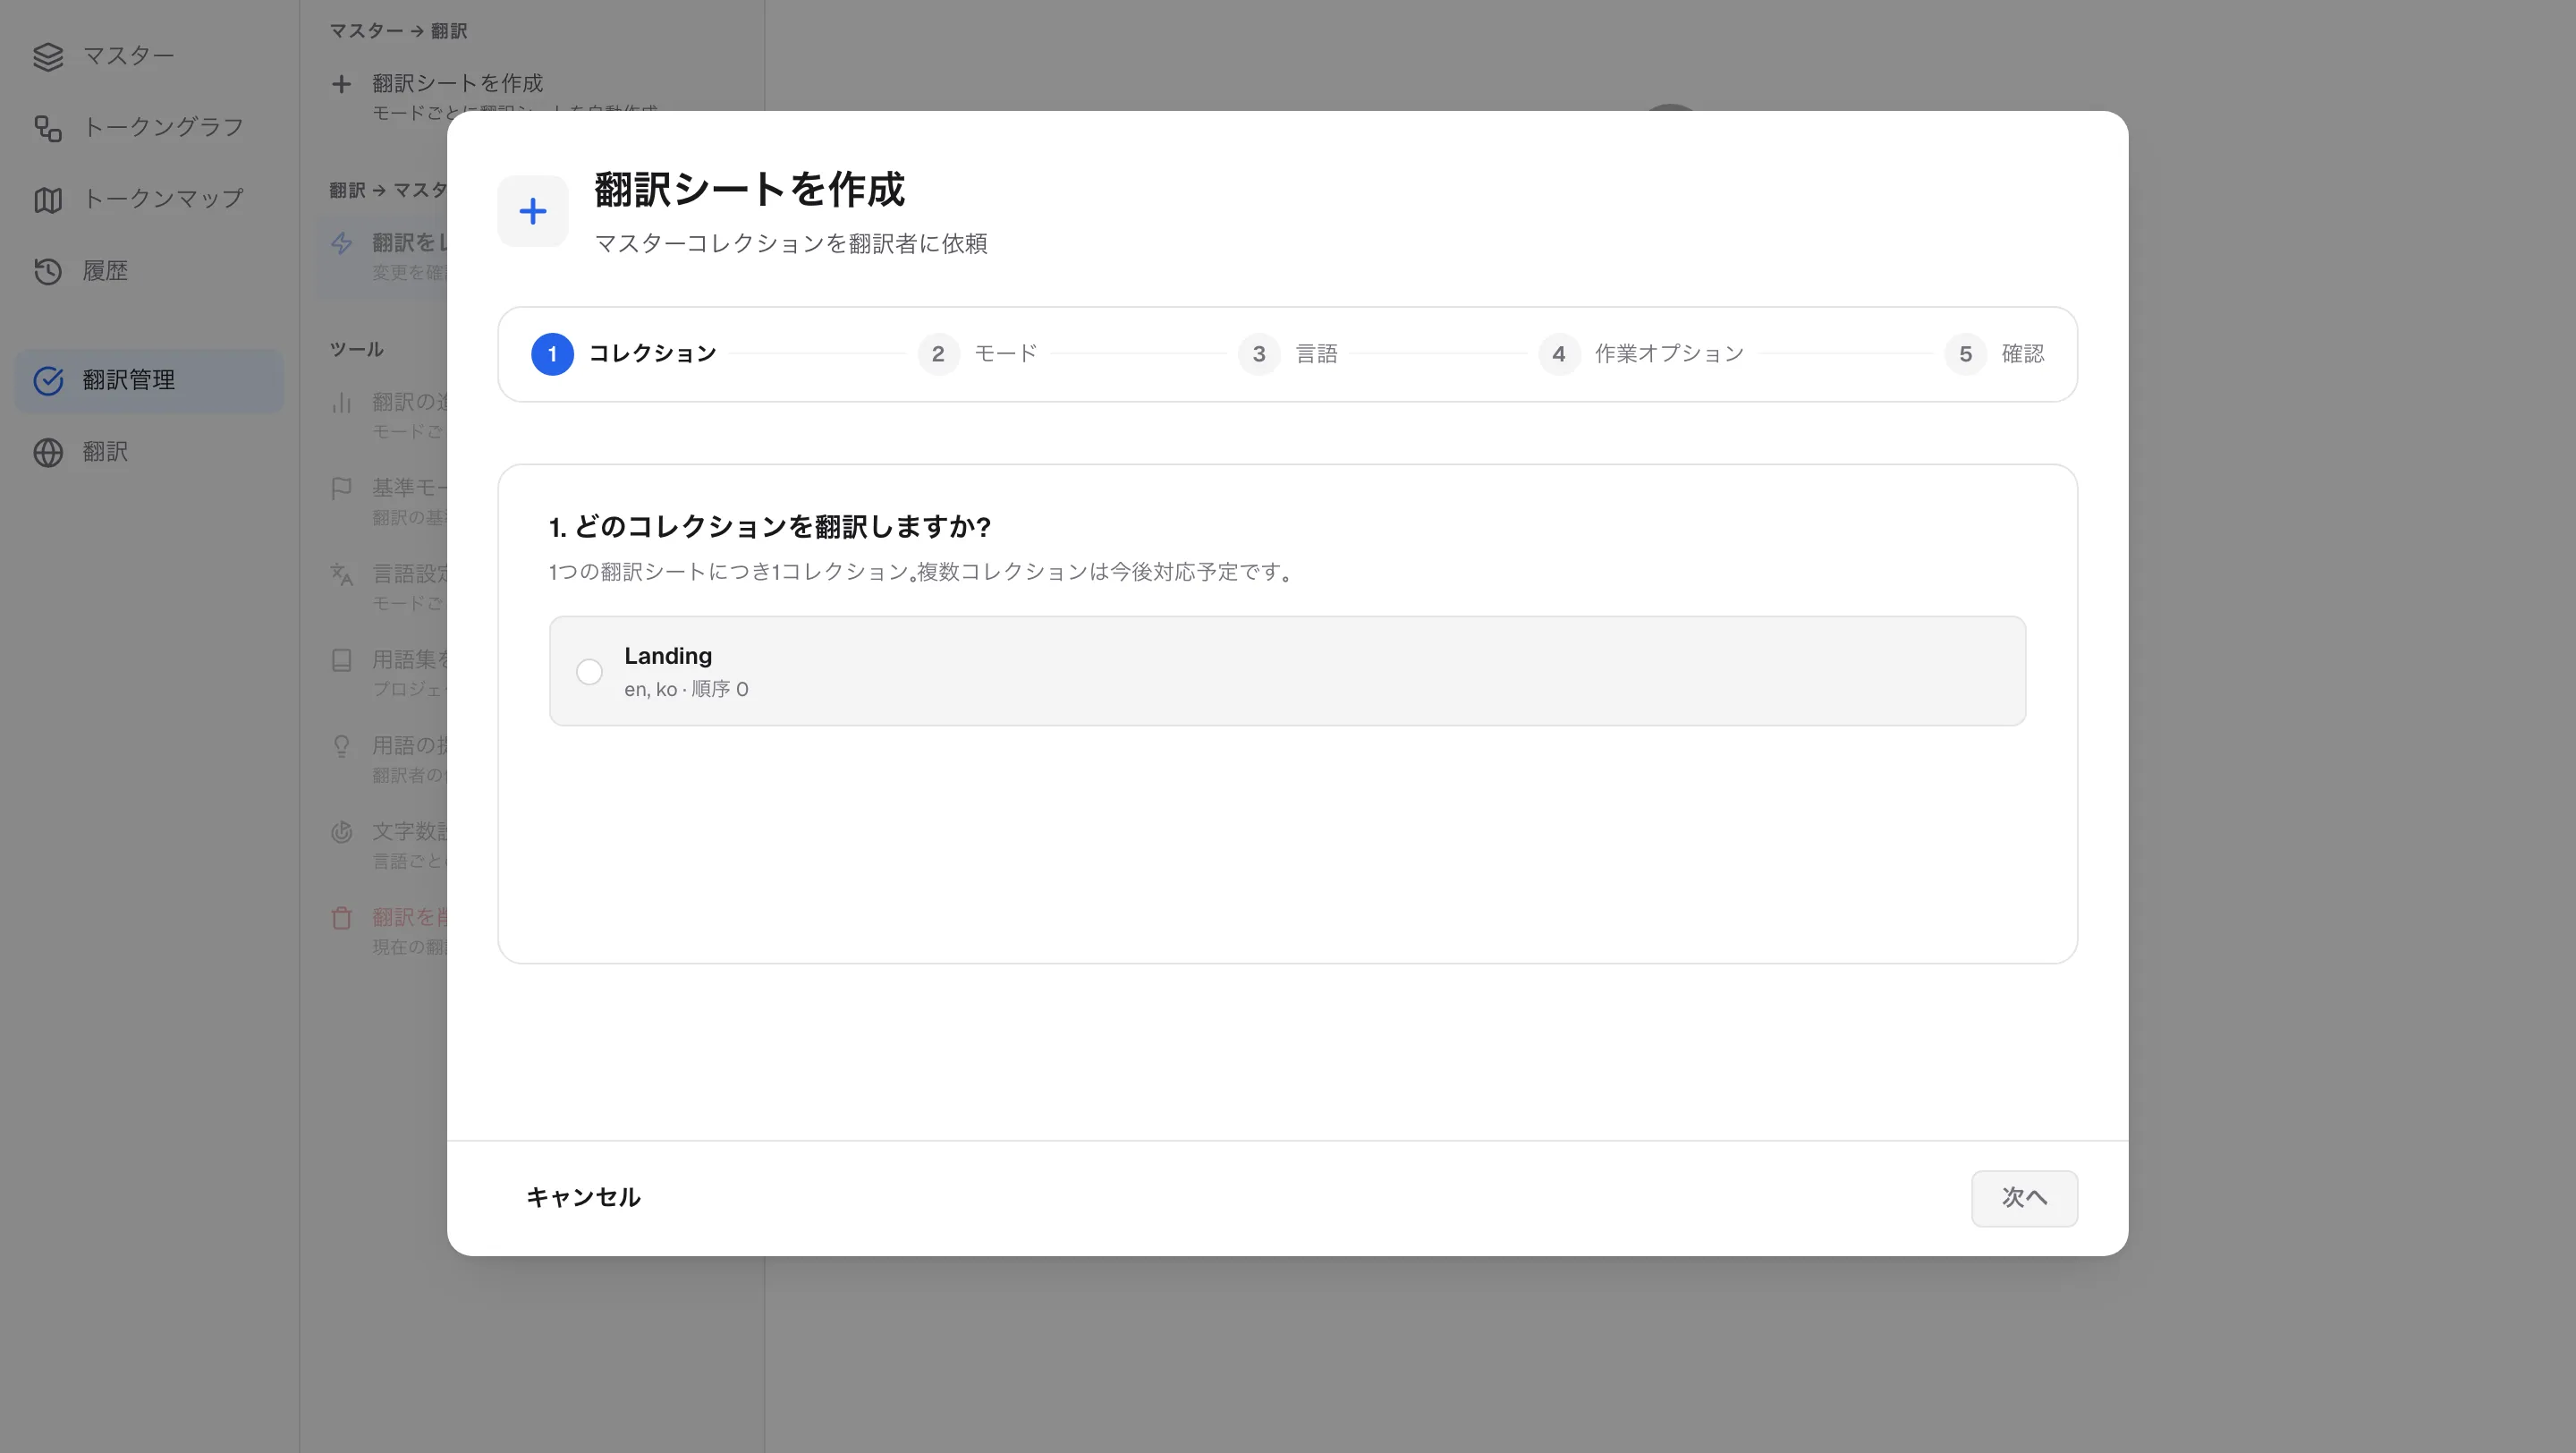
Task: Click the flag icon for 基準モード
Action: click(x=341, y=489)
